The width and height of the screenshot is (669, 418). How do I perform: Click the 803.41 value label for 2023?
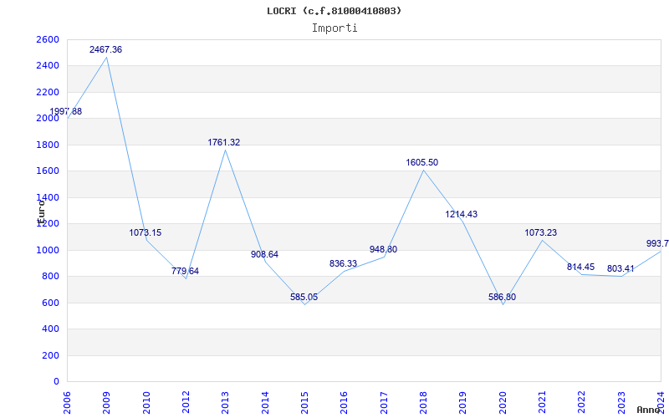pyautogui.click(x=620, y=269)
